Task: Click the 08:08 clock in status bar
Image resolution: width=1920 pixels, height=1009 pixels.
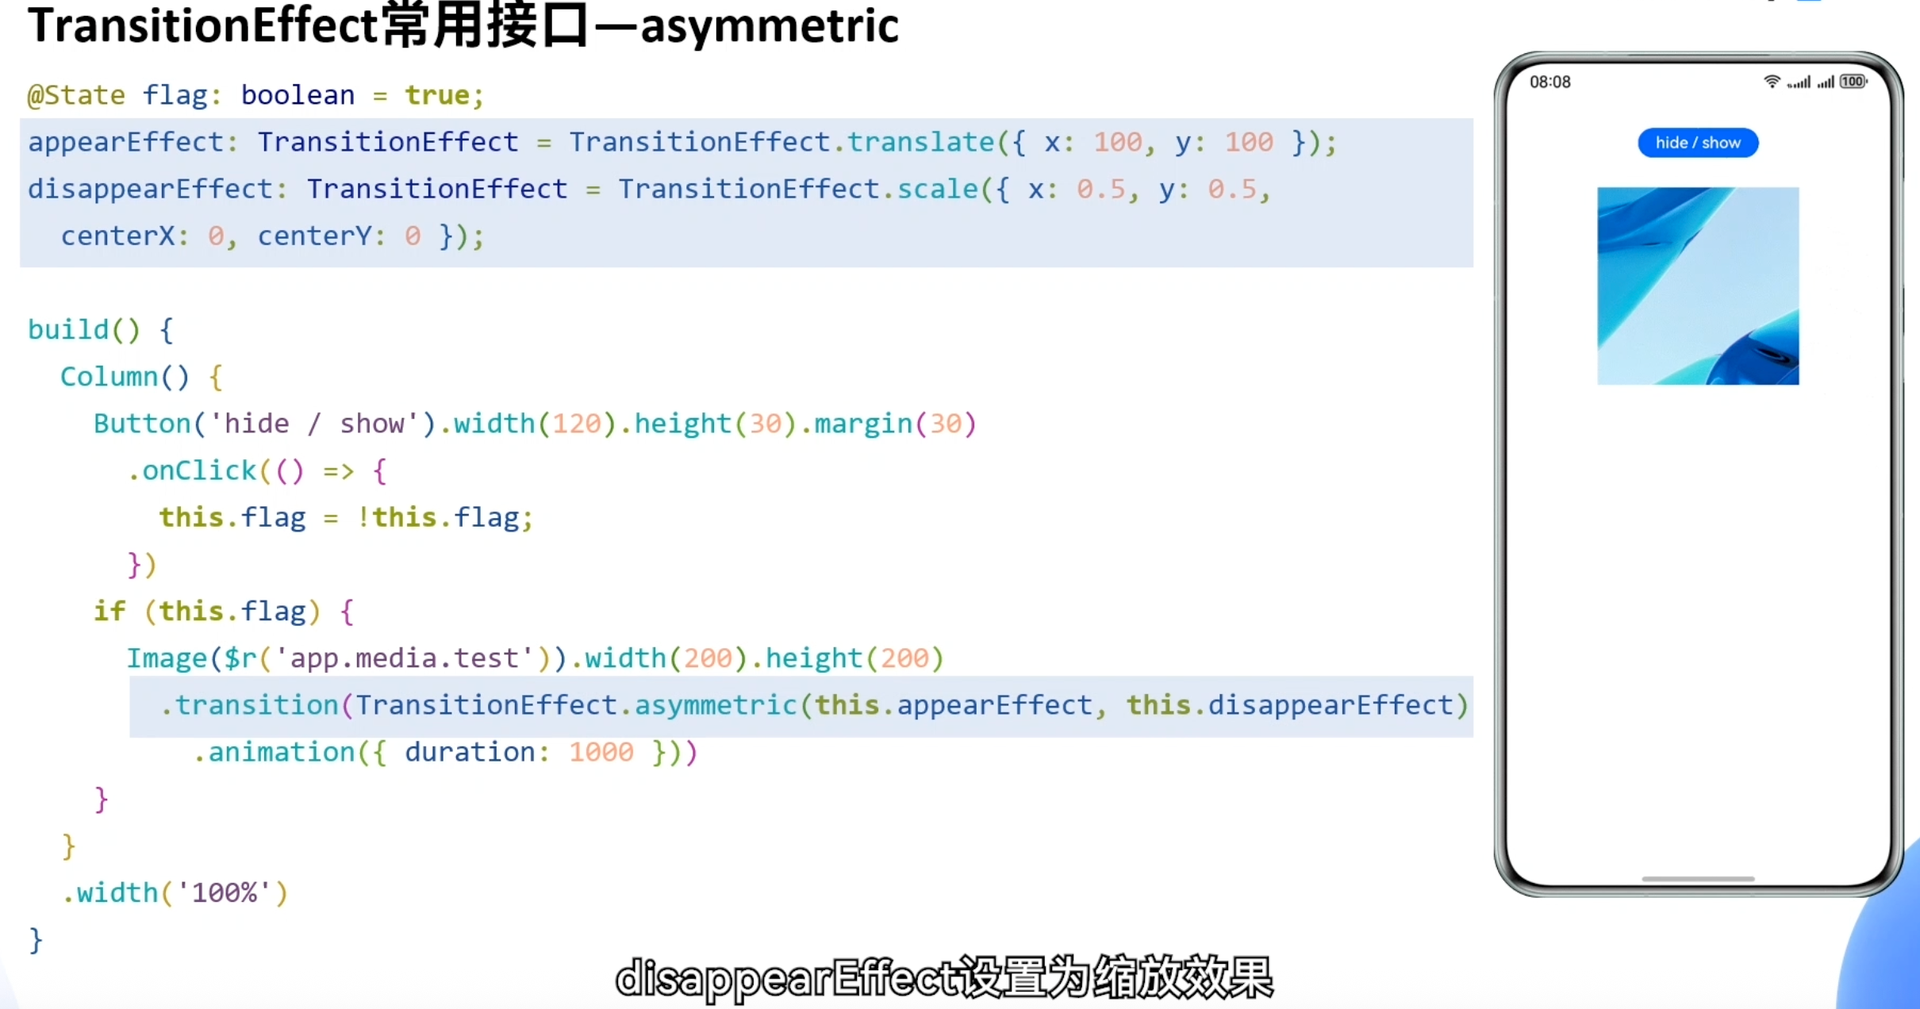Action: (1549, 82)
